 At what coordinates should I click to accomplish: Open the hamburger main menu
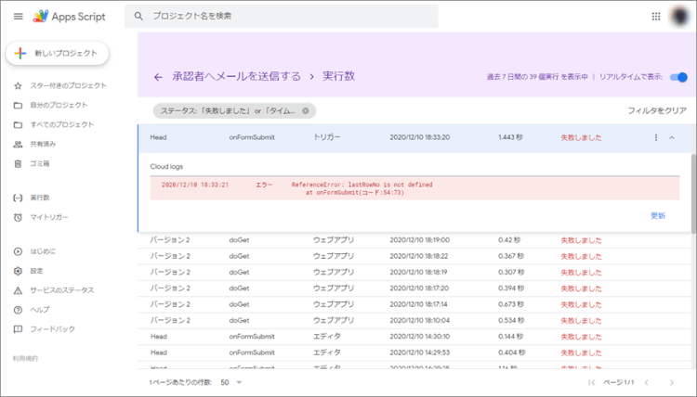(18, 16)
